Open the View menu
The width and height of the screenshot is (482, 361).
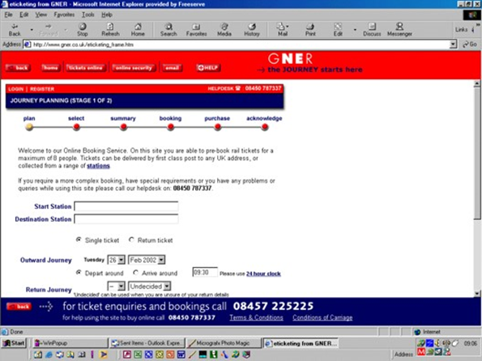pyautogui.click(x=41, y=15)
